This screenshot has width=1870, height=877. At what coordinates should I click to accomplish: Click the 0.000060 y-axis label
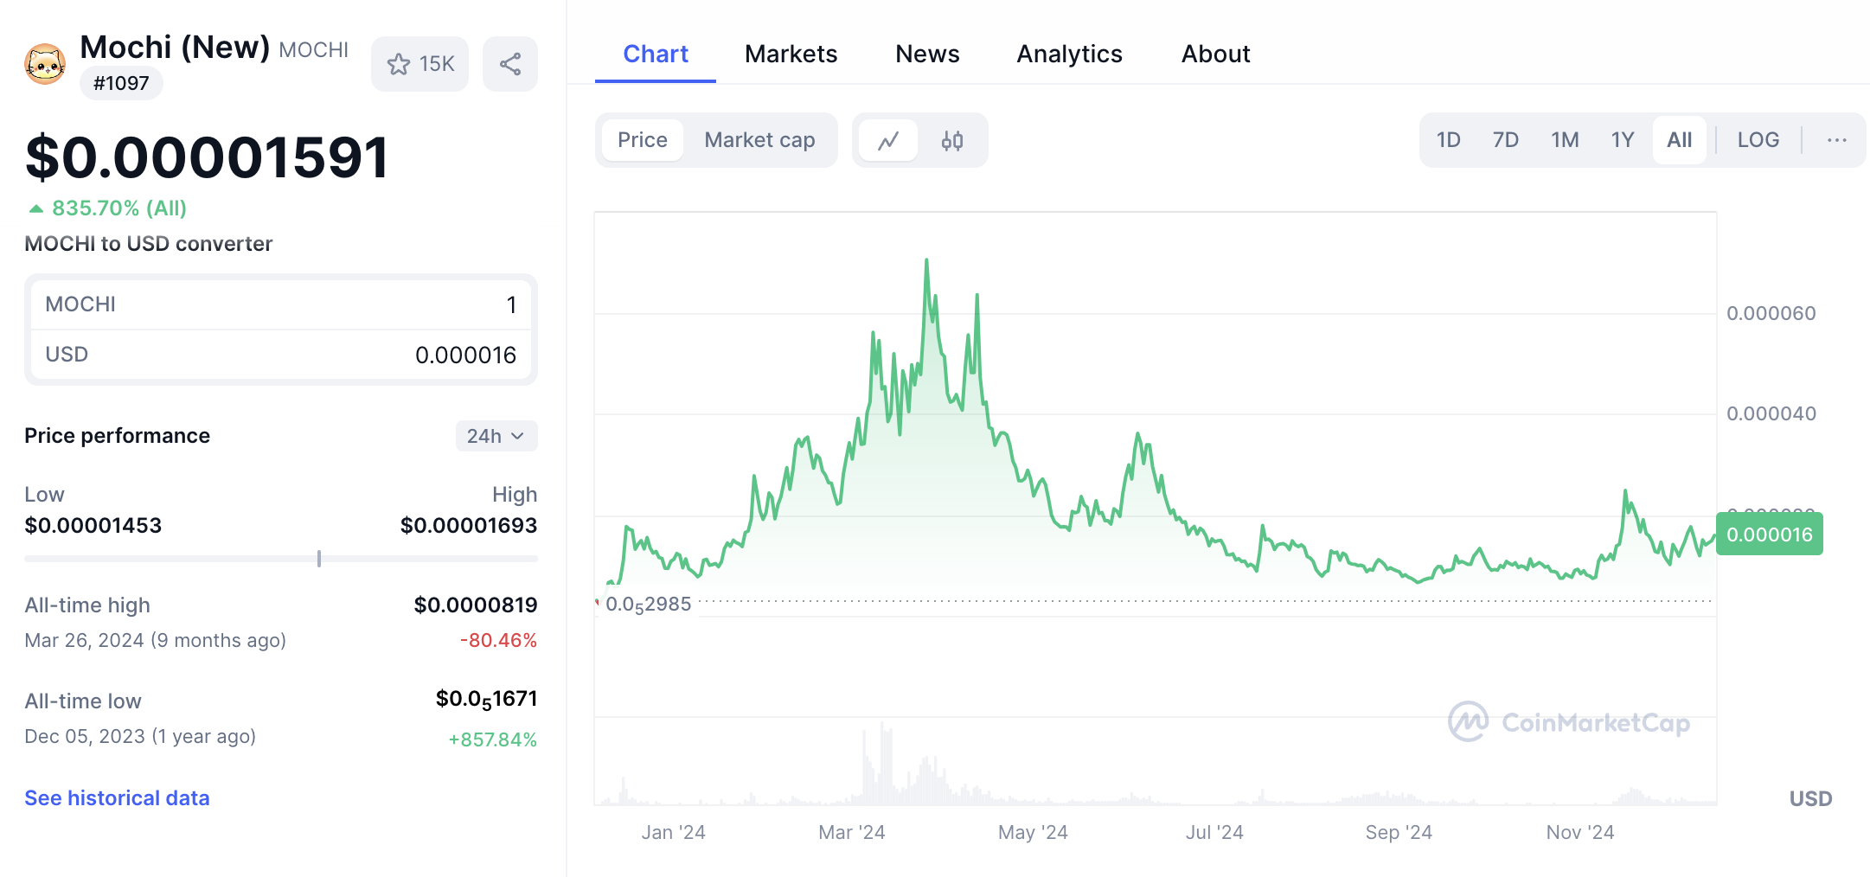pyautogui.click(x=1771, y=313)
